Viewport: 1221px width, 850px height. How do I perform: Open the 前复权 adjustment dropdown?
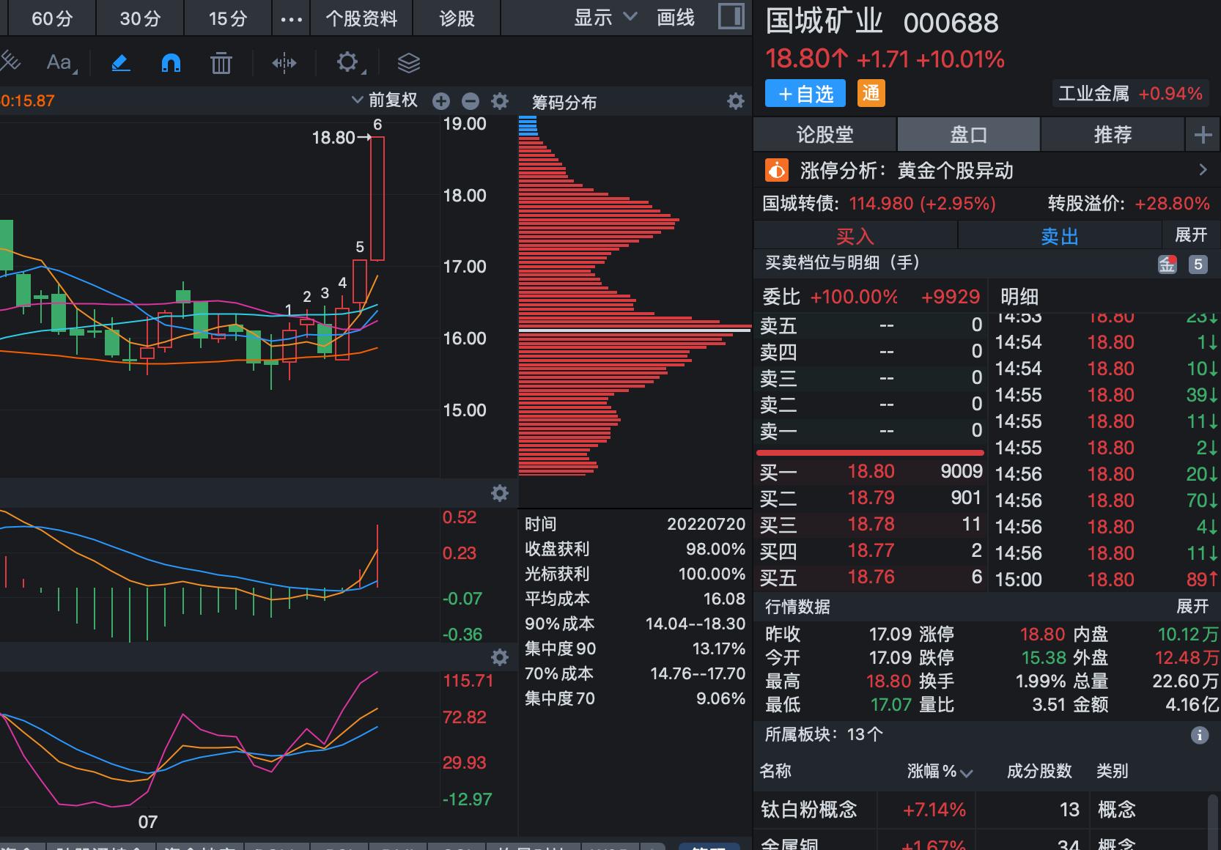click(x=385, y=100)
